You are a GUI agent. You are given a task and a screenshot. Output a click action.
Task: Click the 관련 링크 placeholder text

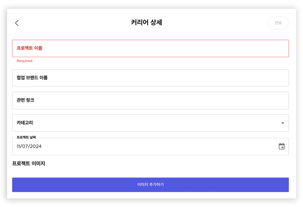(25, 100)
